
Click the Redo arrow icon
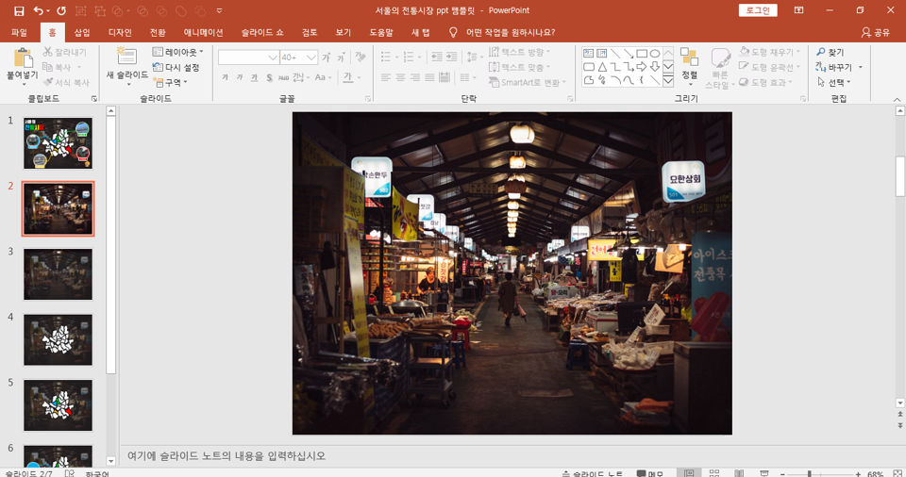(61, 10)
